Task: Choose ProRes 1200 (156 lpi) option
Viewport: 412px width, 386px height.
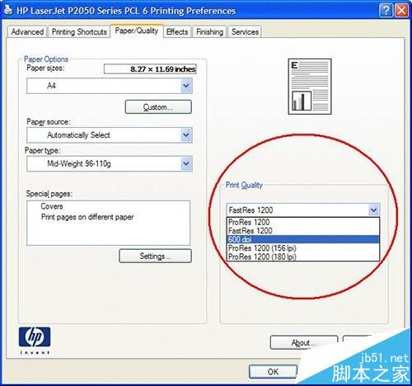Action: pyautogui.click(x=303, y=248)
